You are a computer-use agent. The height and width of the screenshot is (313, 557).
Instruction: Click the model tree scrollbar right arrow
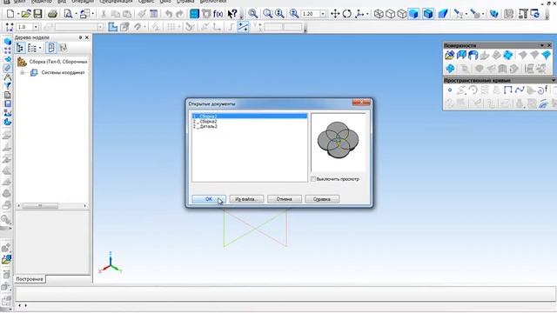85,206
